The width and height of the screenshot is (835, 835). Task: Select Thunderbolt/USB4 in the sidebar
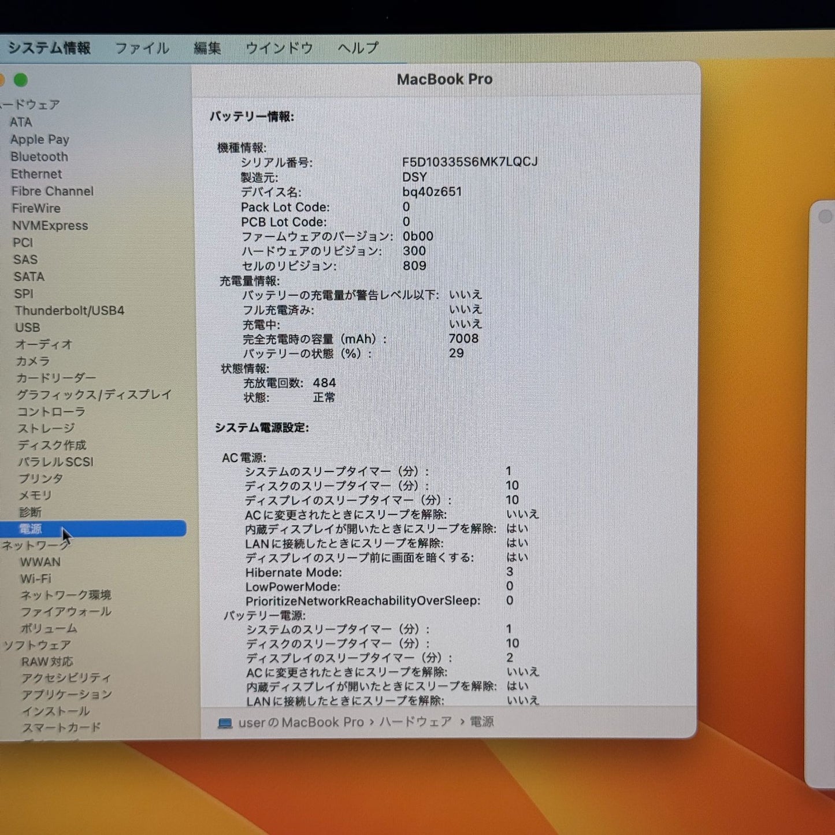(69, 310)
